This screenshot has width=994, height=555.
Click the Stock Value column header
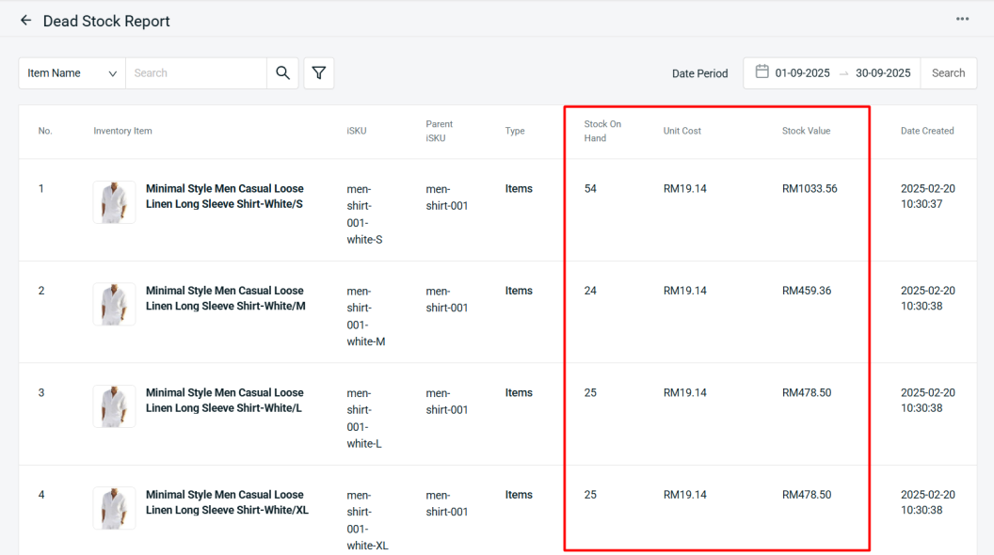tap(806, 131)
